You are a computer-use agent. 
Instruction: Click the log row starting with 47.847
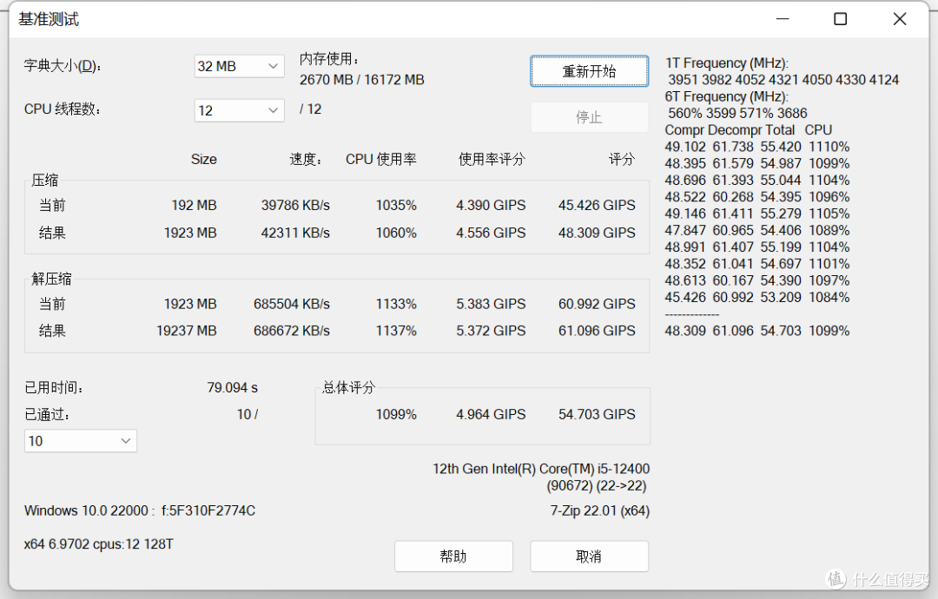(x=757, y=231)
